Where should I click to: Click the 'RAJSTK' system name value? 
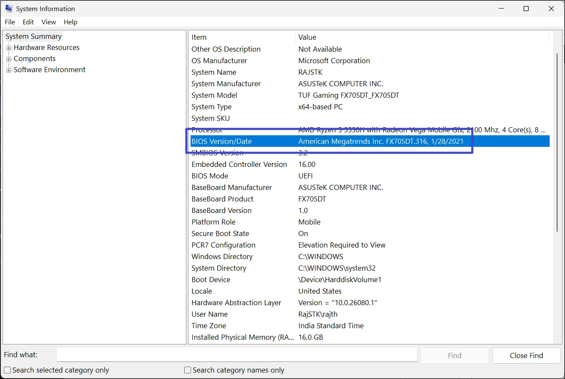(x=310, y=72)
